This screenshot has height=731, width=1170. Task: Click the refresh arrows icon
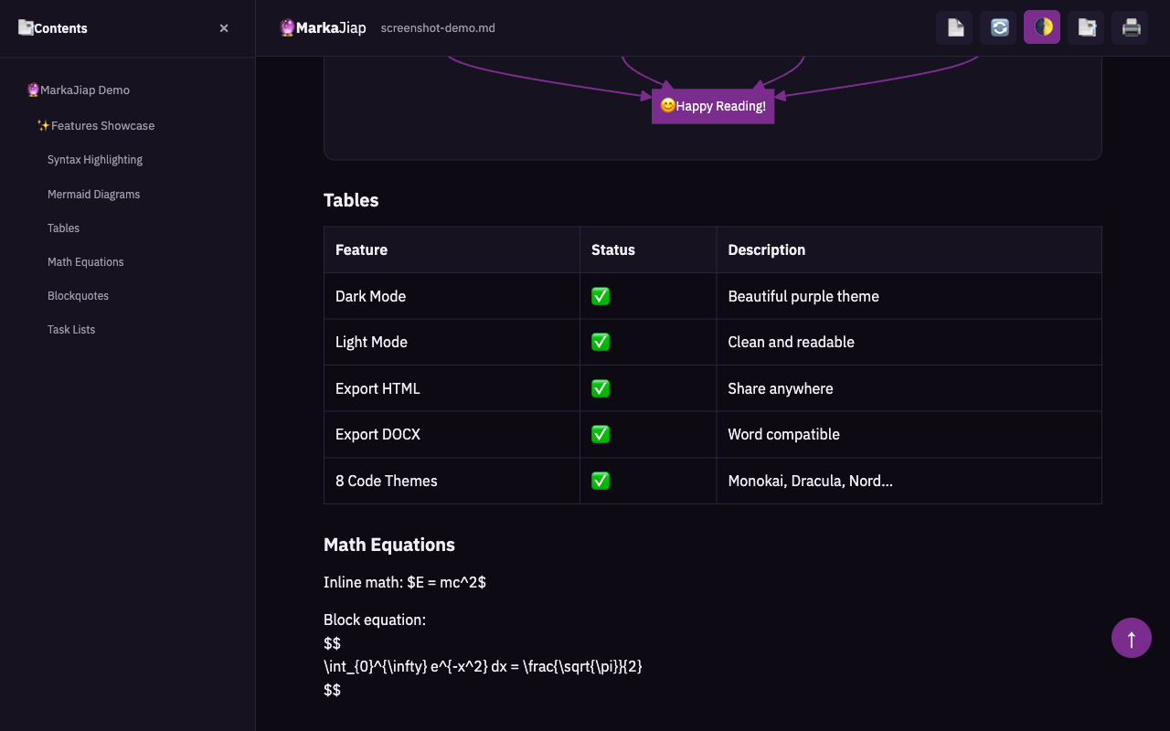tap(998, 27)
